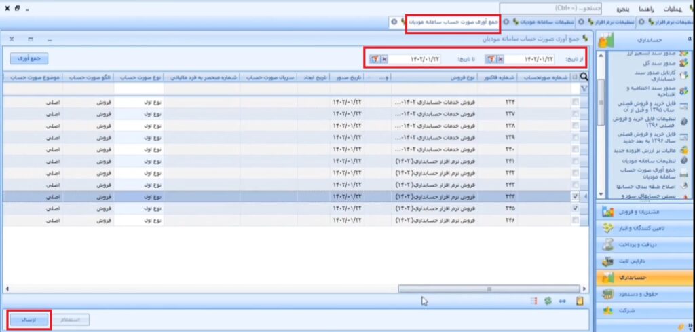Screen dimensions: 695x332
Task: Clear the تا تاریخ date value
Action: click(x=384, y=59)
